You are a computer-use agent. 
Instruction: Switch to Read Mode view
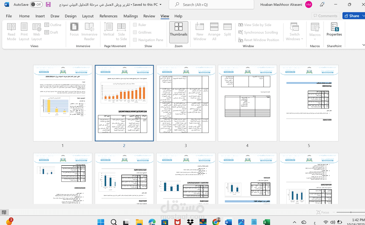pyautogui.click(x=11, y=32)
